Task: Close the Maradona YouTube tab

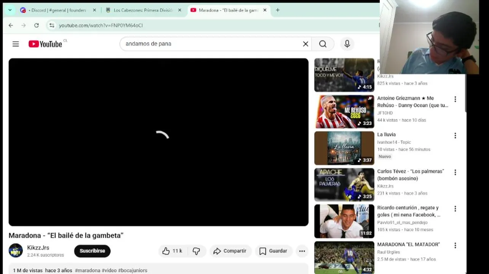Action: pos(265,10)
